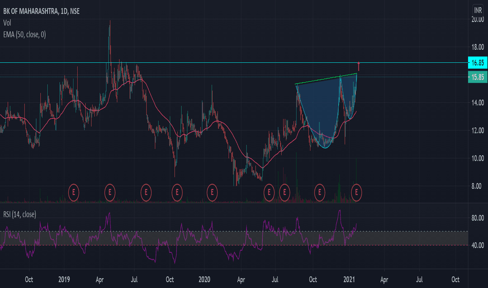Viewport: 488px width, 288px height.
Task: Click the 18.00 price axis label
Action: click(x=478, y=47)
